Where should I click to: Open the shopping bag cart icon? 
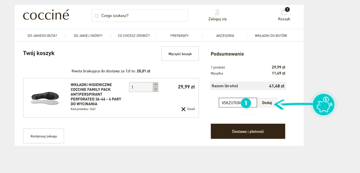(284, 12)
